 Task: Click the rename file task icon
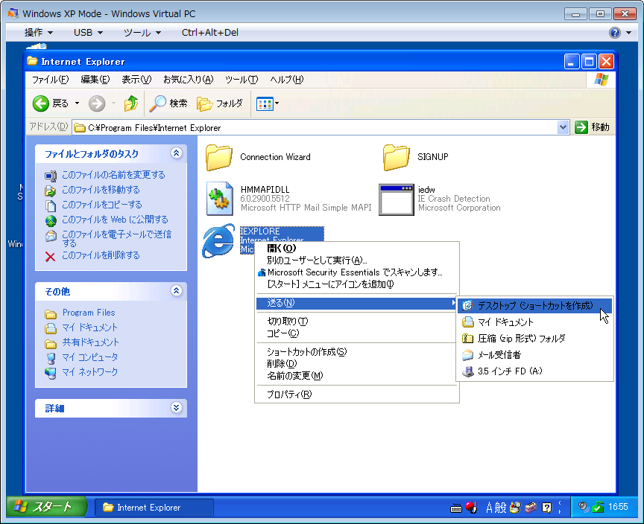click(51, 176)
